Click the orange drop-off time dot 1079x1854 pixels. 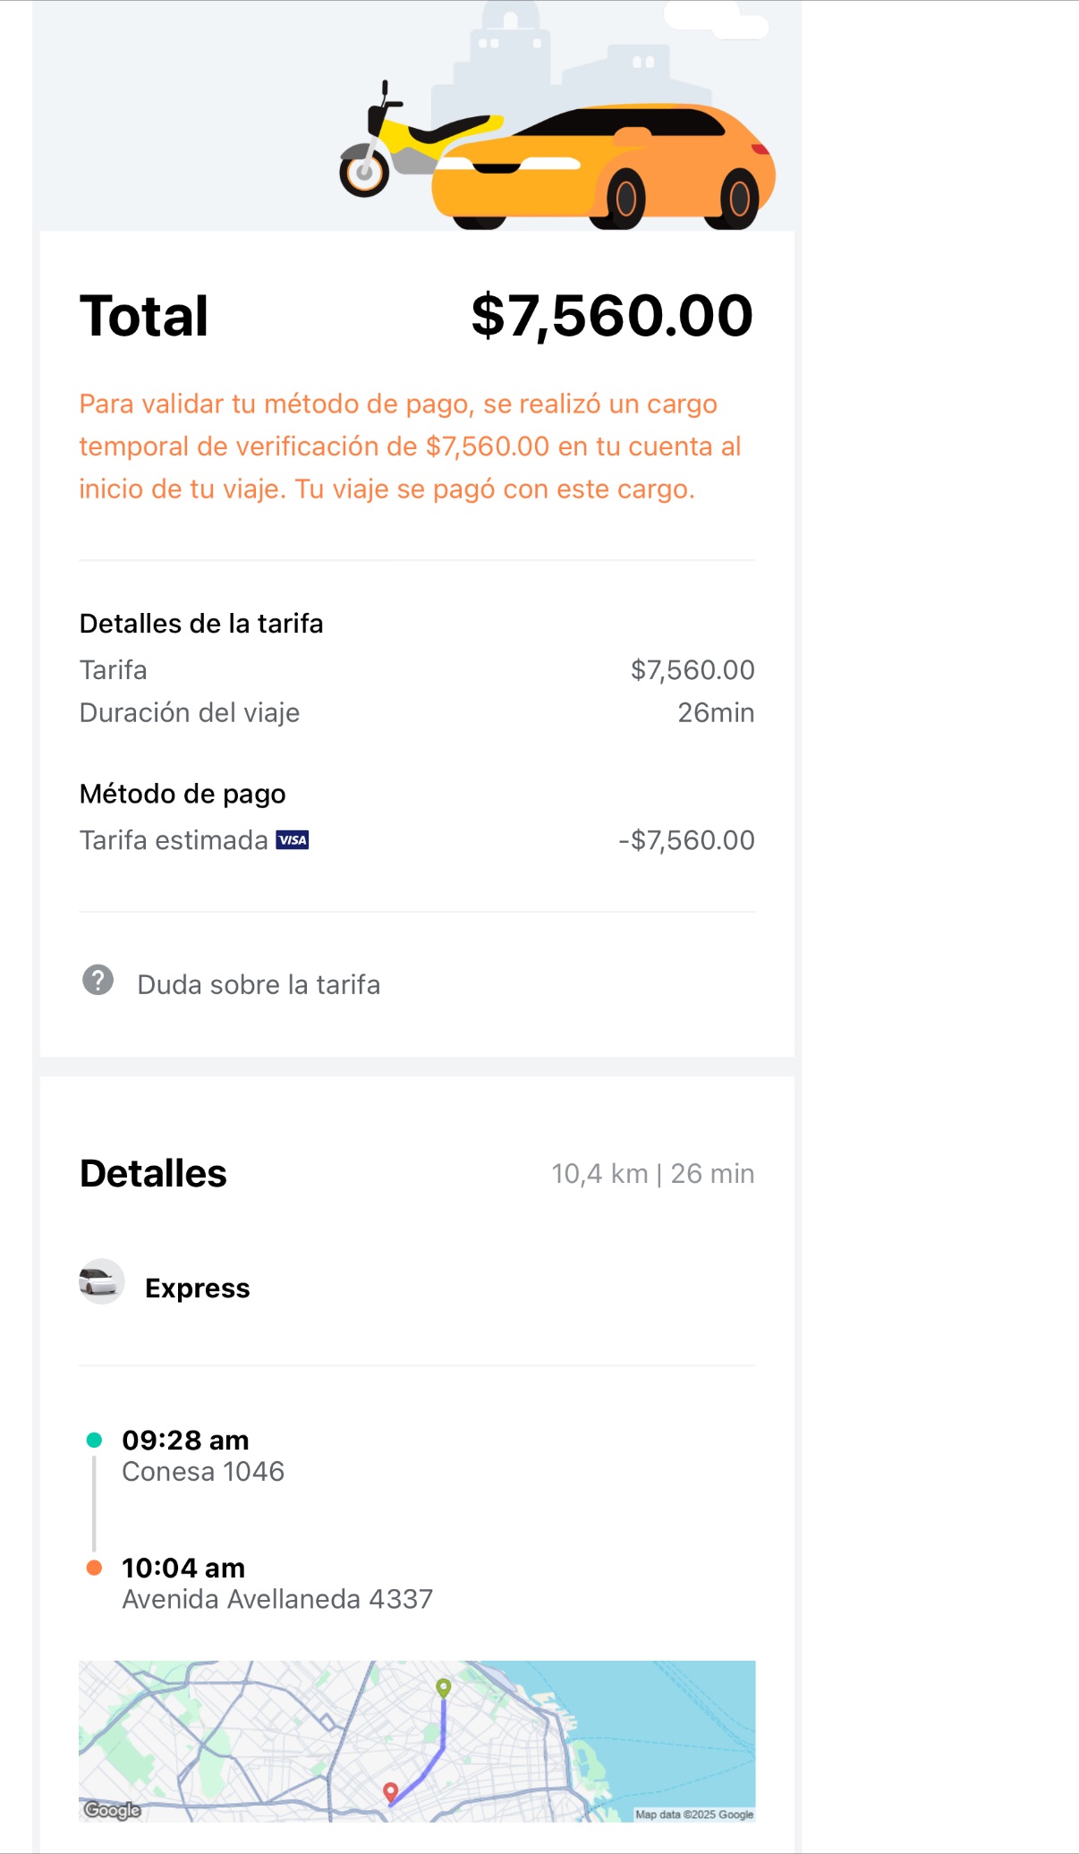coord(94,1568)
